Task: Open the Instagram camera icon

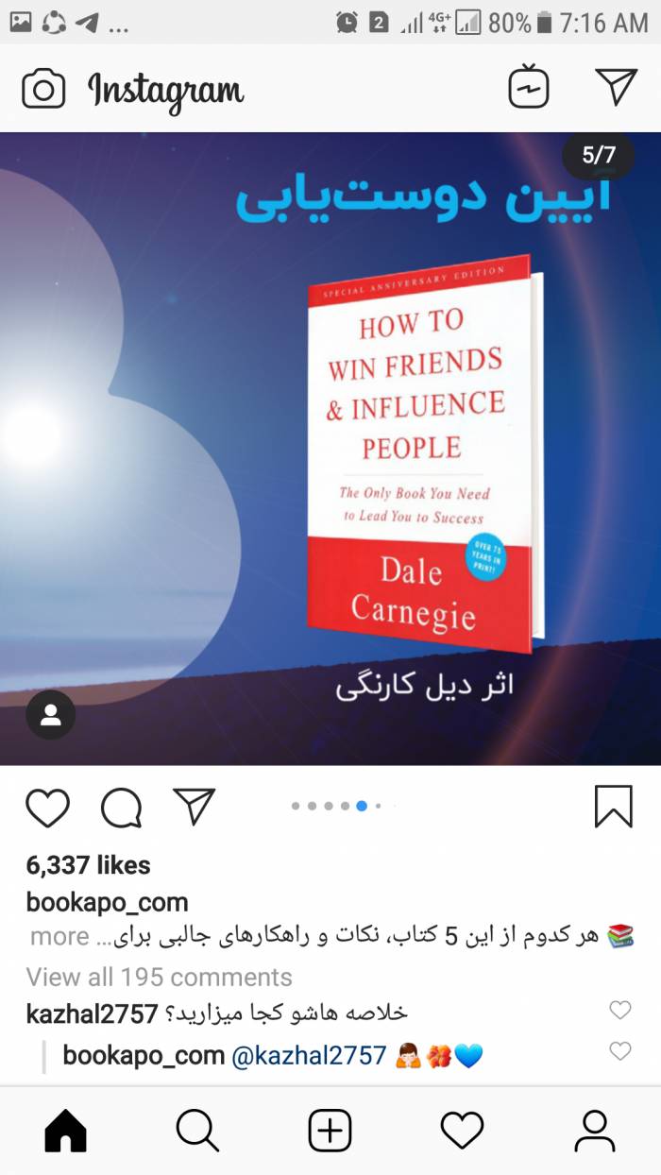Action: point(43,90)
